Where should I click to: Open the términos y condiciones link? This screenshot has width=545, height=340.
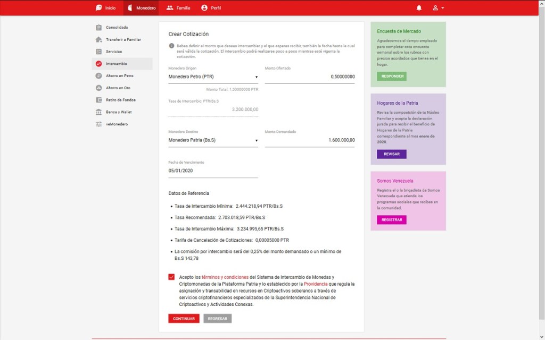(x=225, y=277)
